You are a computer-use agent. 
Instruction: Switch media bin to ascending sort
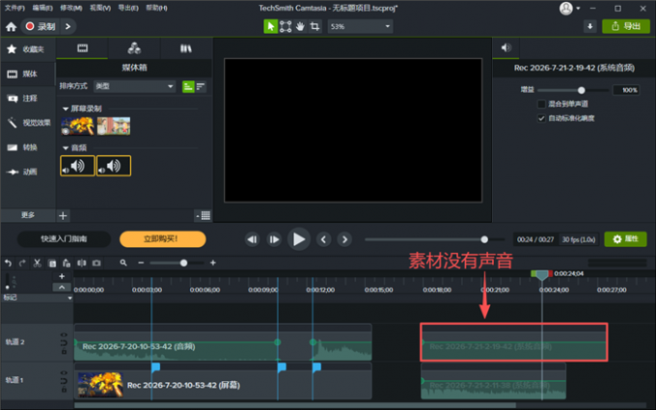pyautogui.click(x=188, y=86)
